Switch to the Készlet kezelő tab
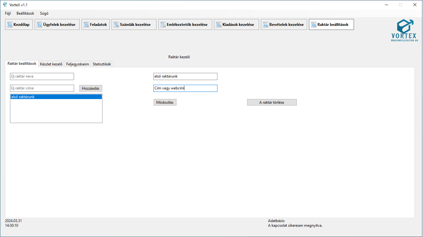The width and height of the screenshot is (423, 237). (x=51, y=64)
